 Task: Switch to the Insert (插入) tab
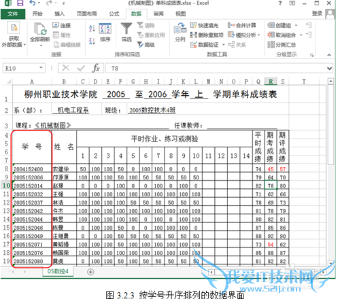(59, 14)
